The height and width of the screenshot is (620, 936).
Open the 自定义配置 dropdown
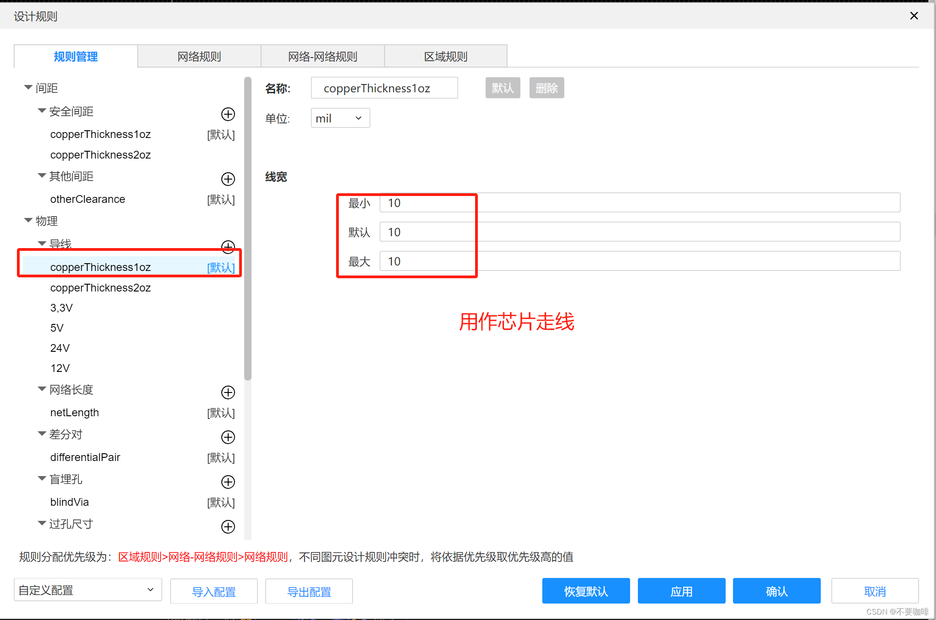tap(88, 590)
